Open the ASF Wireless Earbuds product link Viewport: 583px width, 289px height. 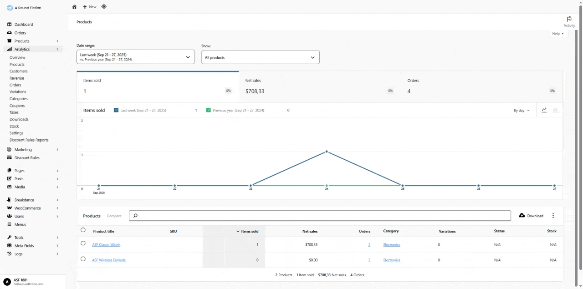pos(109,260)
